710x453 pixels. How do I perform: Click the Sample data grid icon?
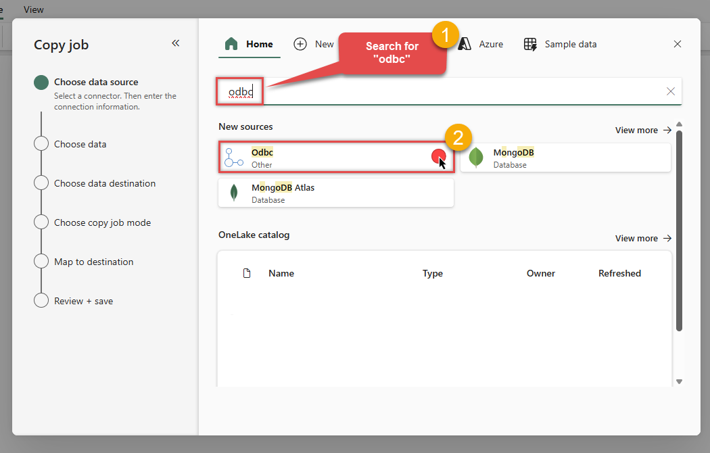coord(529,43)
